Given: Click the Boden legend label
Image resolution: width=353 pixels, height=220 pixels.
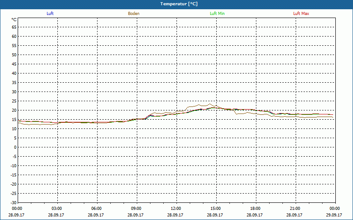Looking at the screenshot, I should coord(134,14).
